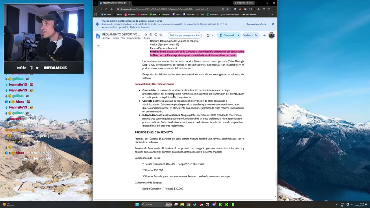Click the Chrome address bar URL
Screen dimensions: 370x208
[x=164, y=9]
